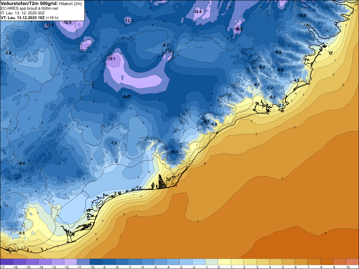Click the -8.7 temperature label

[206, 122]
